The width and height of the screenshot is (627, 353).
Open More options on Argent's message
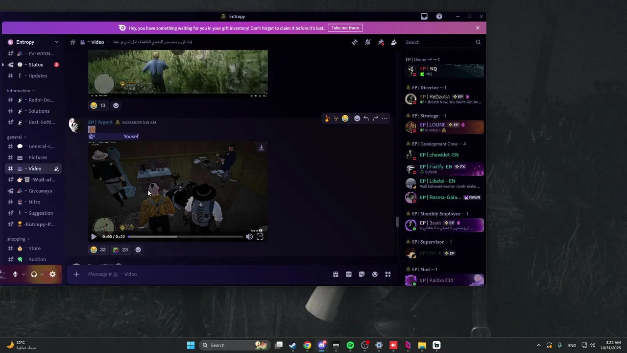coord(385,119)
